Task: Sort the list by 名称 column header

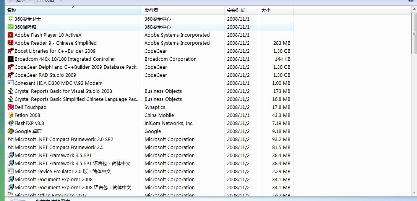Action: click(73, 10)
